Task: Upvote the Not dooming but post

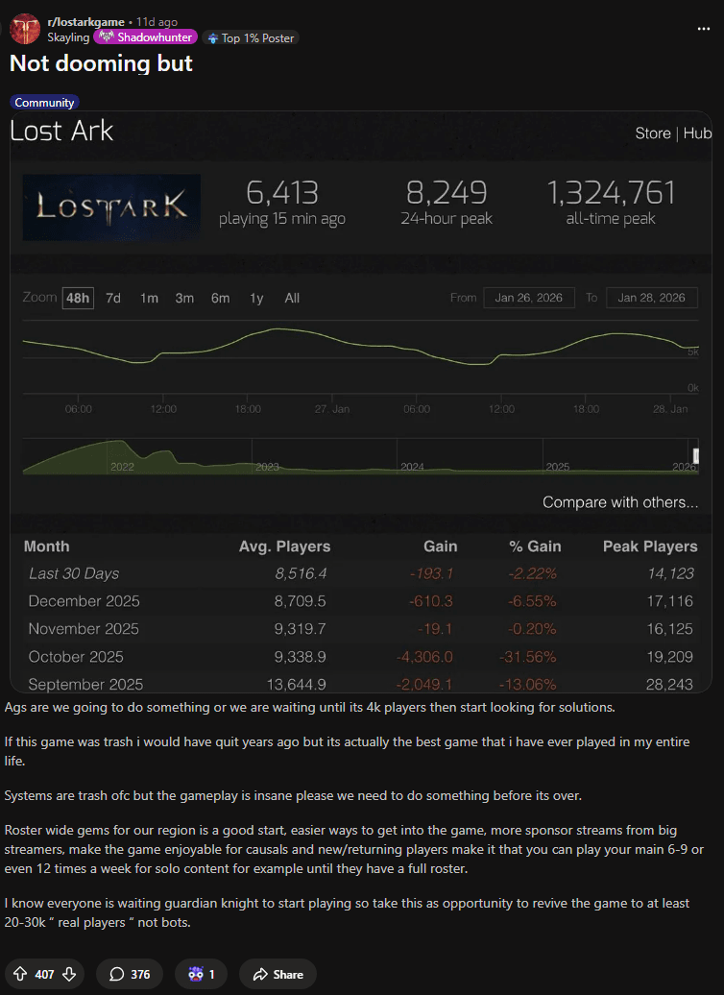Action: (x=21, y=974)
